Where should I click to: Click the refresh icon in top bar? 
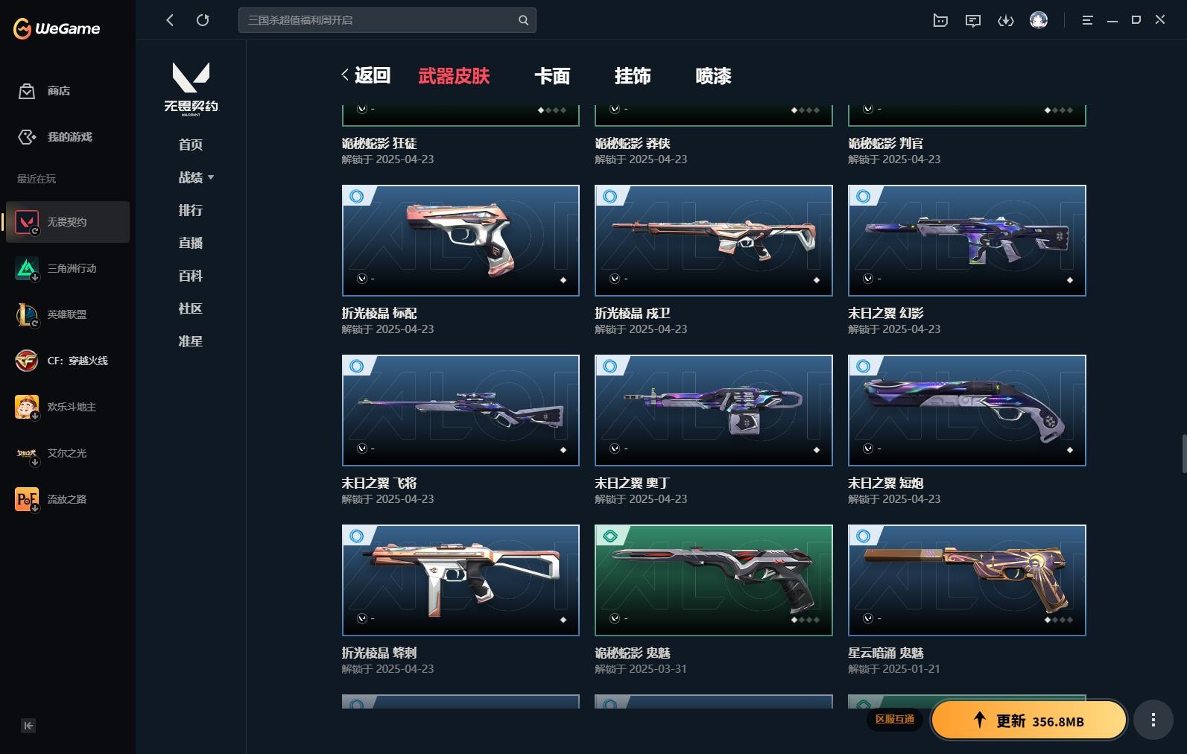[x=203, y=20]
